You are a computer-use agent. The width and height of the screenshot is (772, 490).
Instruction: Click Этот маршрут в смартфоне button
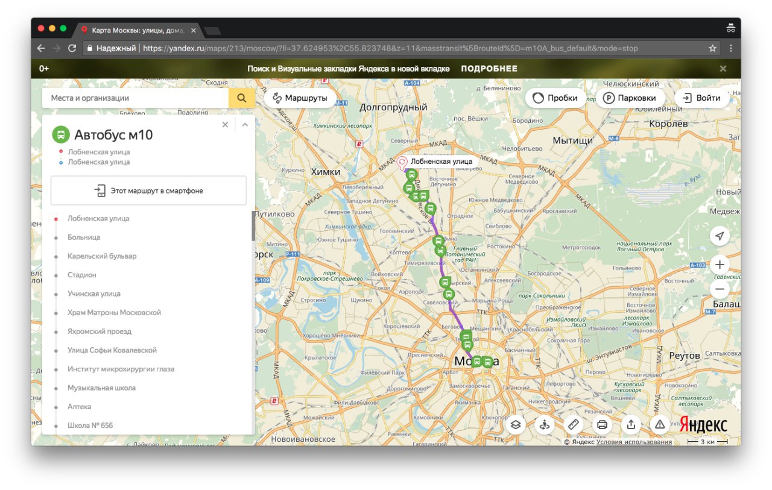tap(148, 190)
